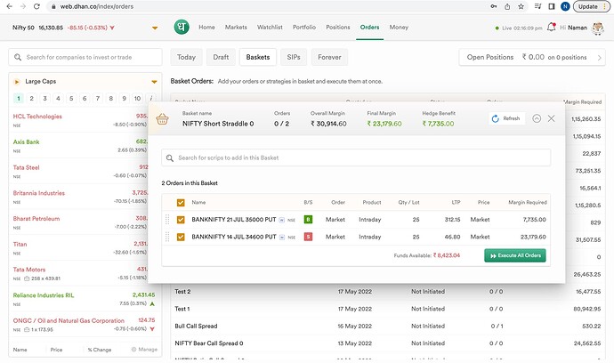This screenshot has width=614, height=363.
Task: Sort the watchlist by % Change
Action: 100,350
